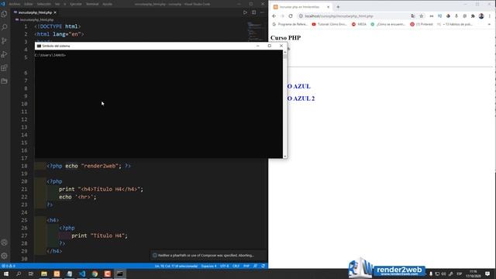The image size is (496, 279).
Task: Open Task View on the taskbar
Action: point(31,274)
